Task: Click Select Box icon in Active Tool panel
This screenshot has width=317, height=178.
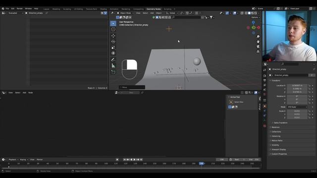Action: click(x=231, y=102)
